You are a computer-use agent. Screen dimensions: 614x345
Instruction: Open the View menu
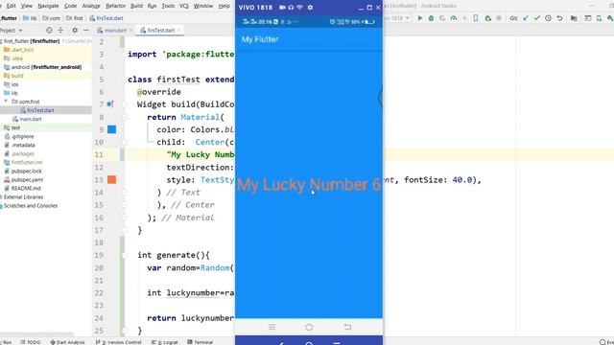(27, 6)
